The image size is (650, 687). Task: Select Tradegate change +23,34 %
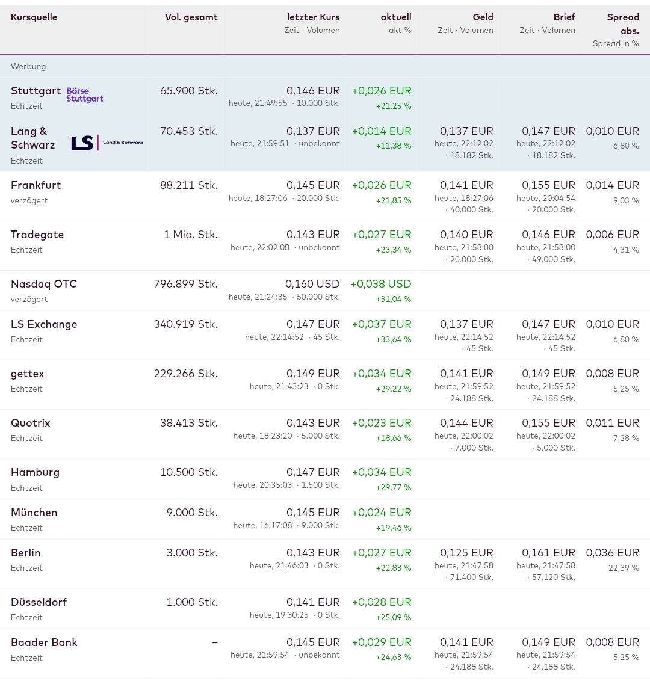click(x=393, y=250)
